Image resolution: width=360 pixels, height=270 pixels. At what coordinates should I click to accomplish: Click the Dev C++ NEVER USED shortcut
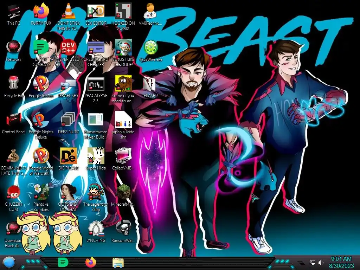(x=68, y=47)
